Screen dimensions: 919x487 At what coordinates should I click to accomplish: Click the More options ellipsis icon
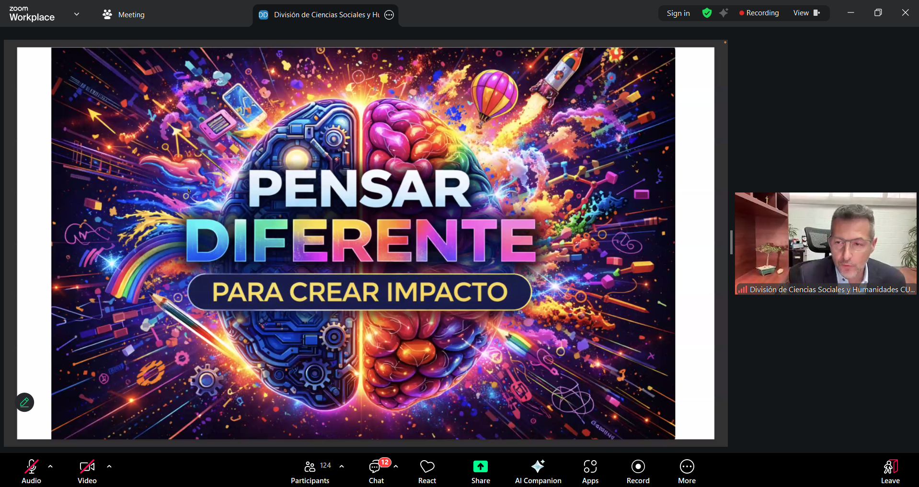pos(687,467)
